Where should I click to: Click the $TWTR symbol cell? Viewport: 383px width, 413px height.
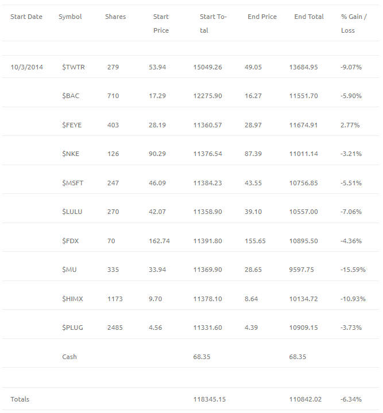[73, 67]
